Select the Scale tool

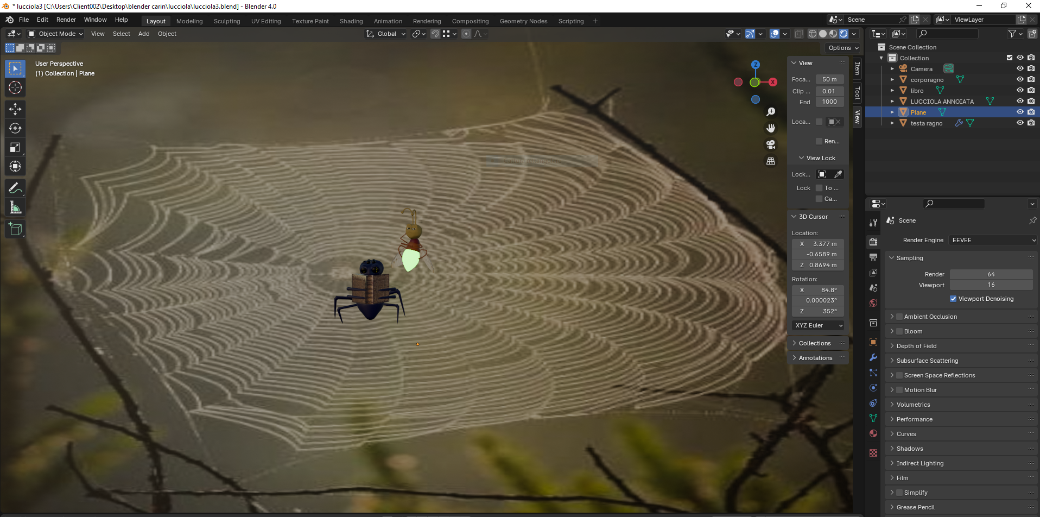tap(15, 147)
